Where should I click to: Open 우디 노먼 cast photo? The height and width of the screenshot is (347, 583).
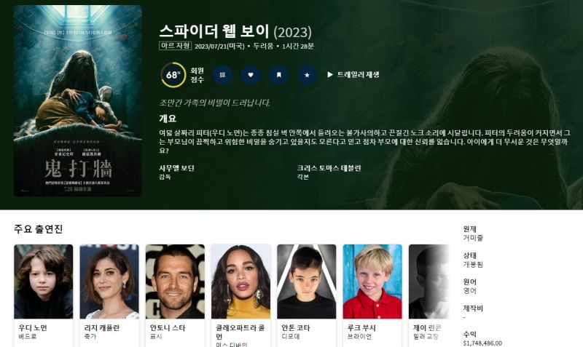point(44,282)
